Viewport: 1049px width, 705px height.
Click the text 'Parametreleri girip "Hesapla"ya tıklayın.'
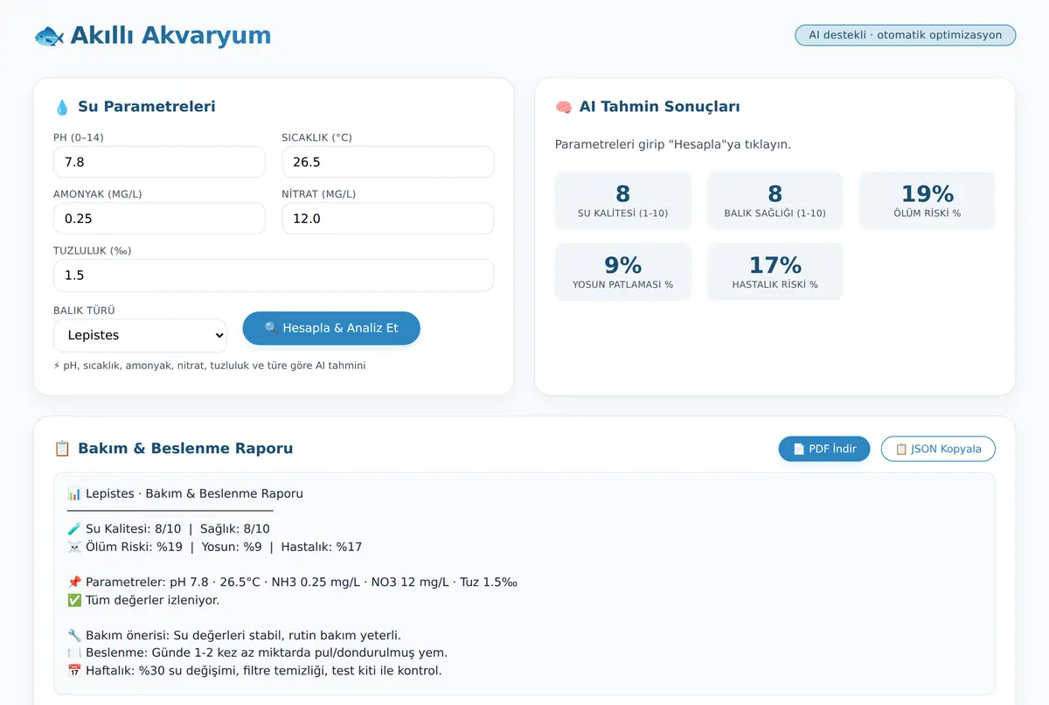tap(673, 144)
